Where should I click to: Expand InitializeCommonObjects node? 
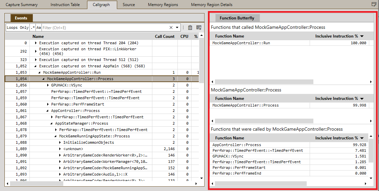(x=60, y=143)
